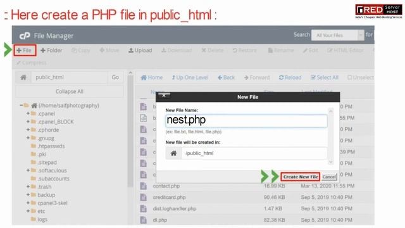Open the Upload tool

pyautogui.click(x=140, y=50)
